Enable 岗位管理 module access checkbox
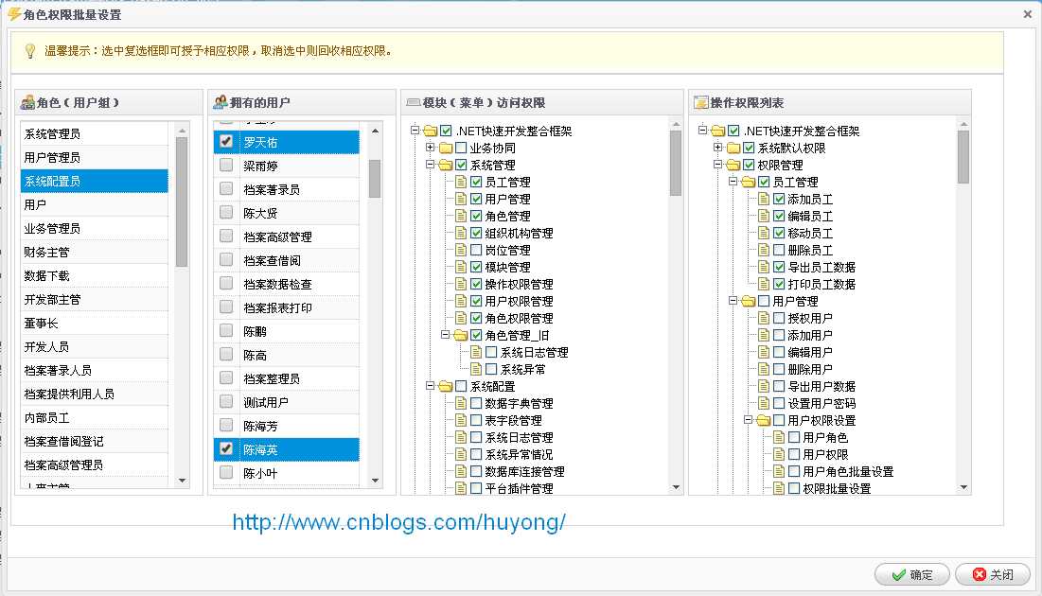This screenshot has width=1042, height=596. click(x=476, y=250)
